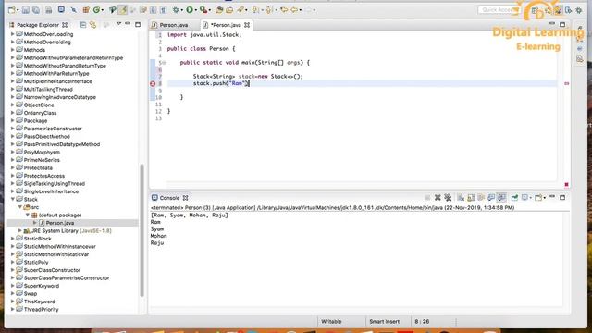592x333 pixels.
Task: Remove All Terminated Launches double-X icon
Action: click(x=448, y=197)
